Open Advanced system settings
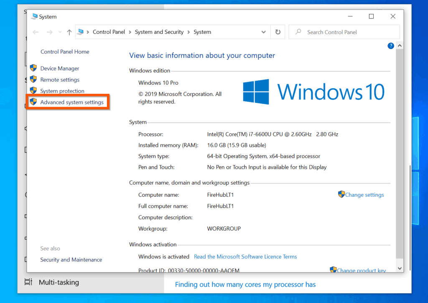The width and height of the screenshot is (428, 303). (73, 102)
